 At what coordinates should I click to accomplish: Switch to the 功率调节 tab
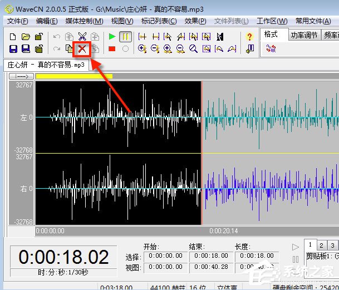click(x=304, y=35)
